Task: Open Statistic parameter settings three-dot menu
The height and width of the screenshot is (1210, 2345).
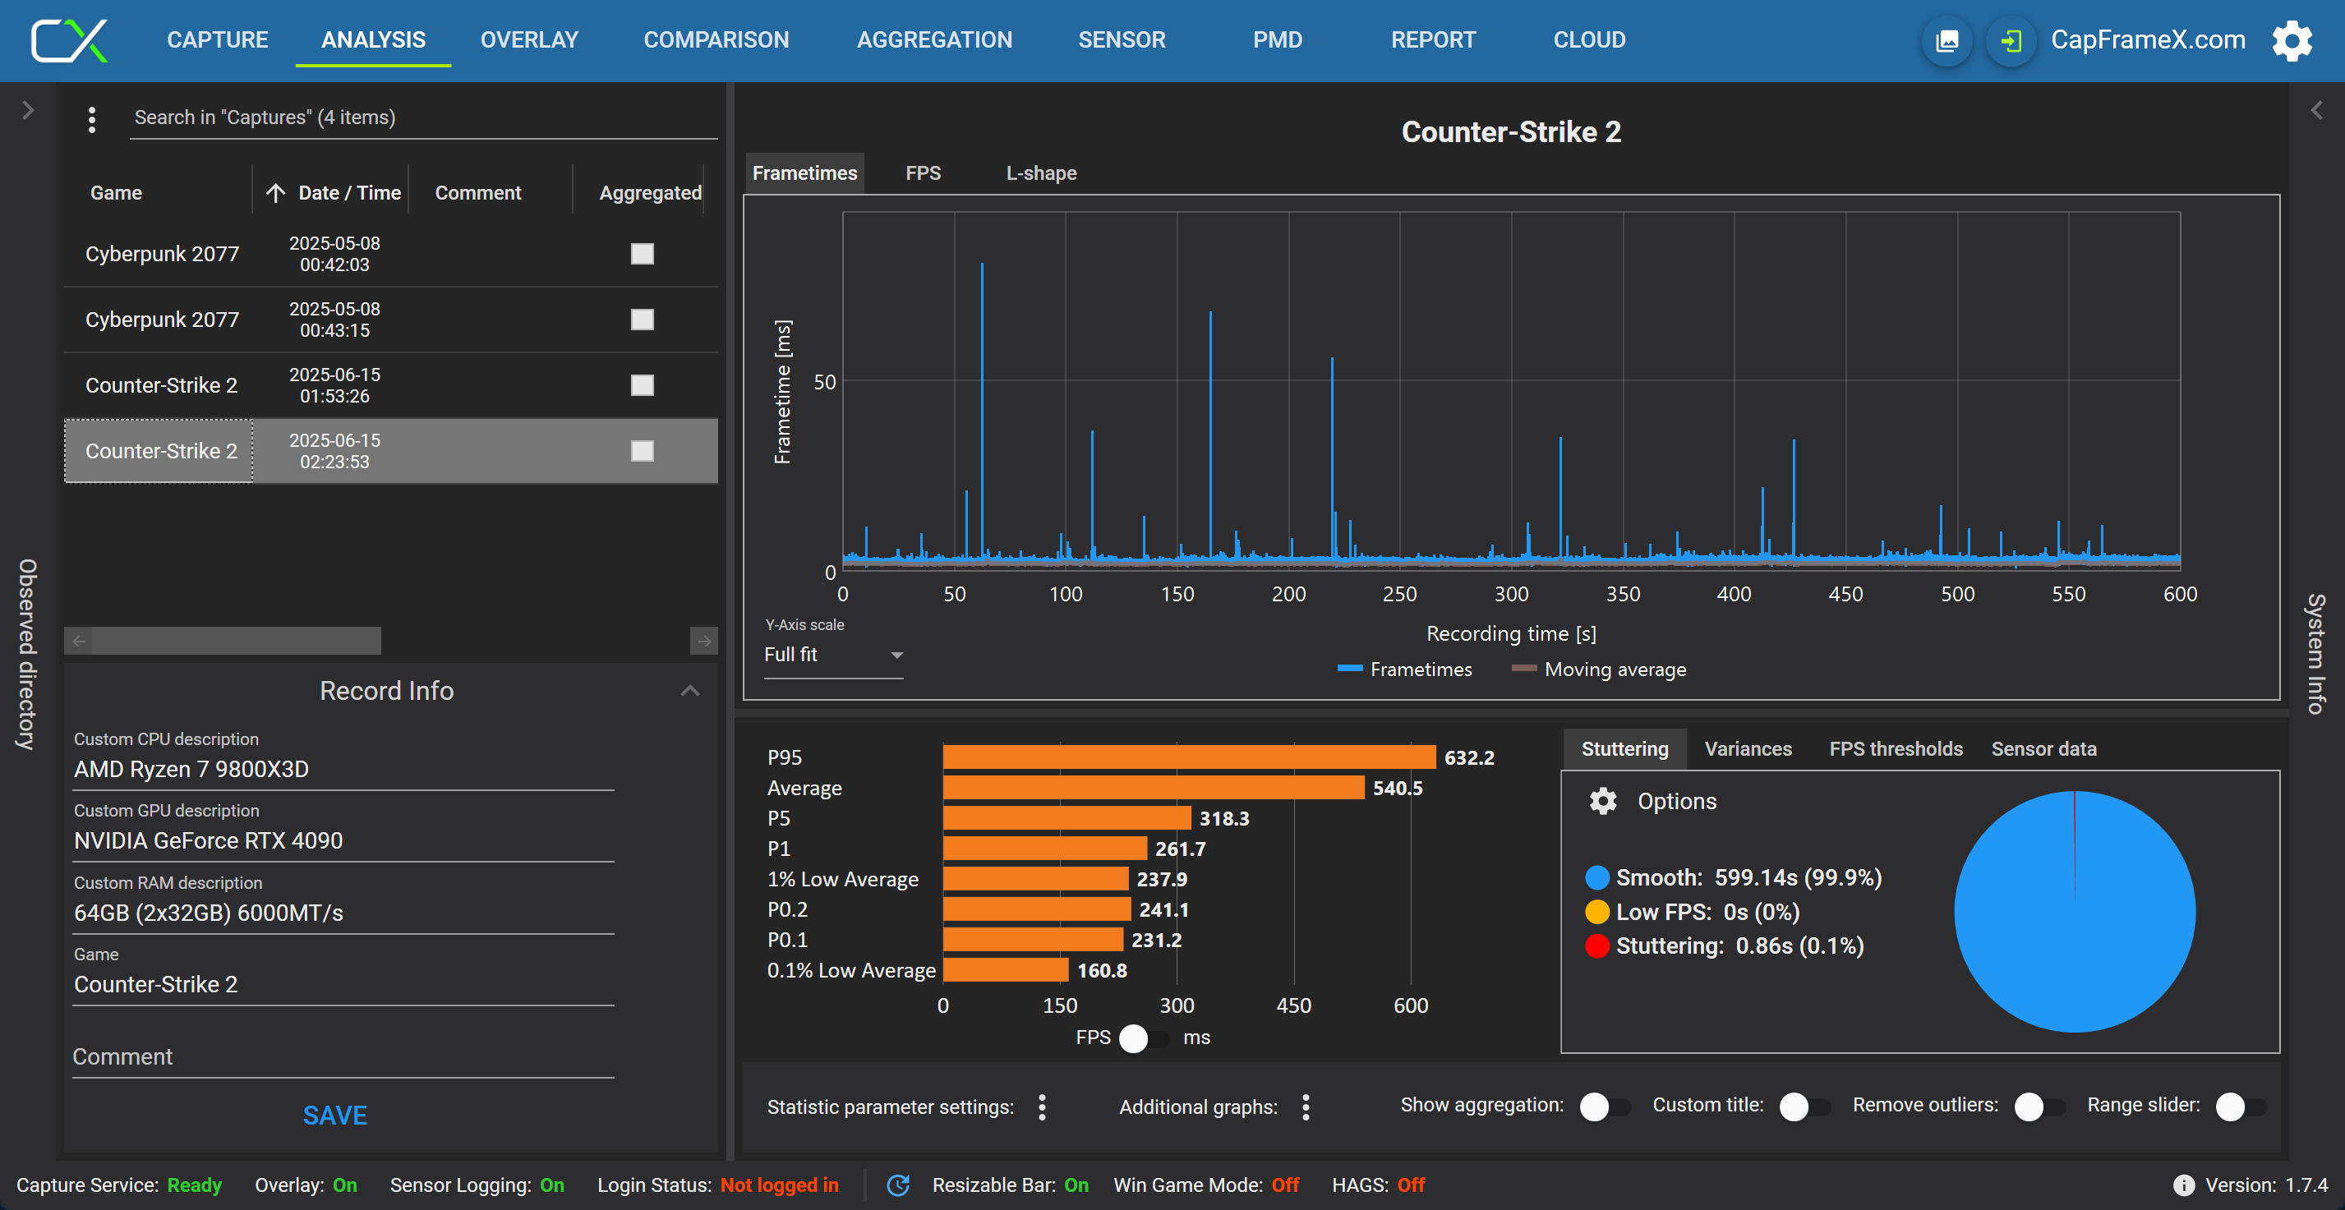Action: (1043, 1107)
